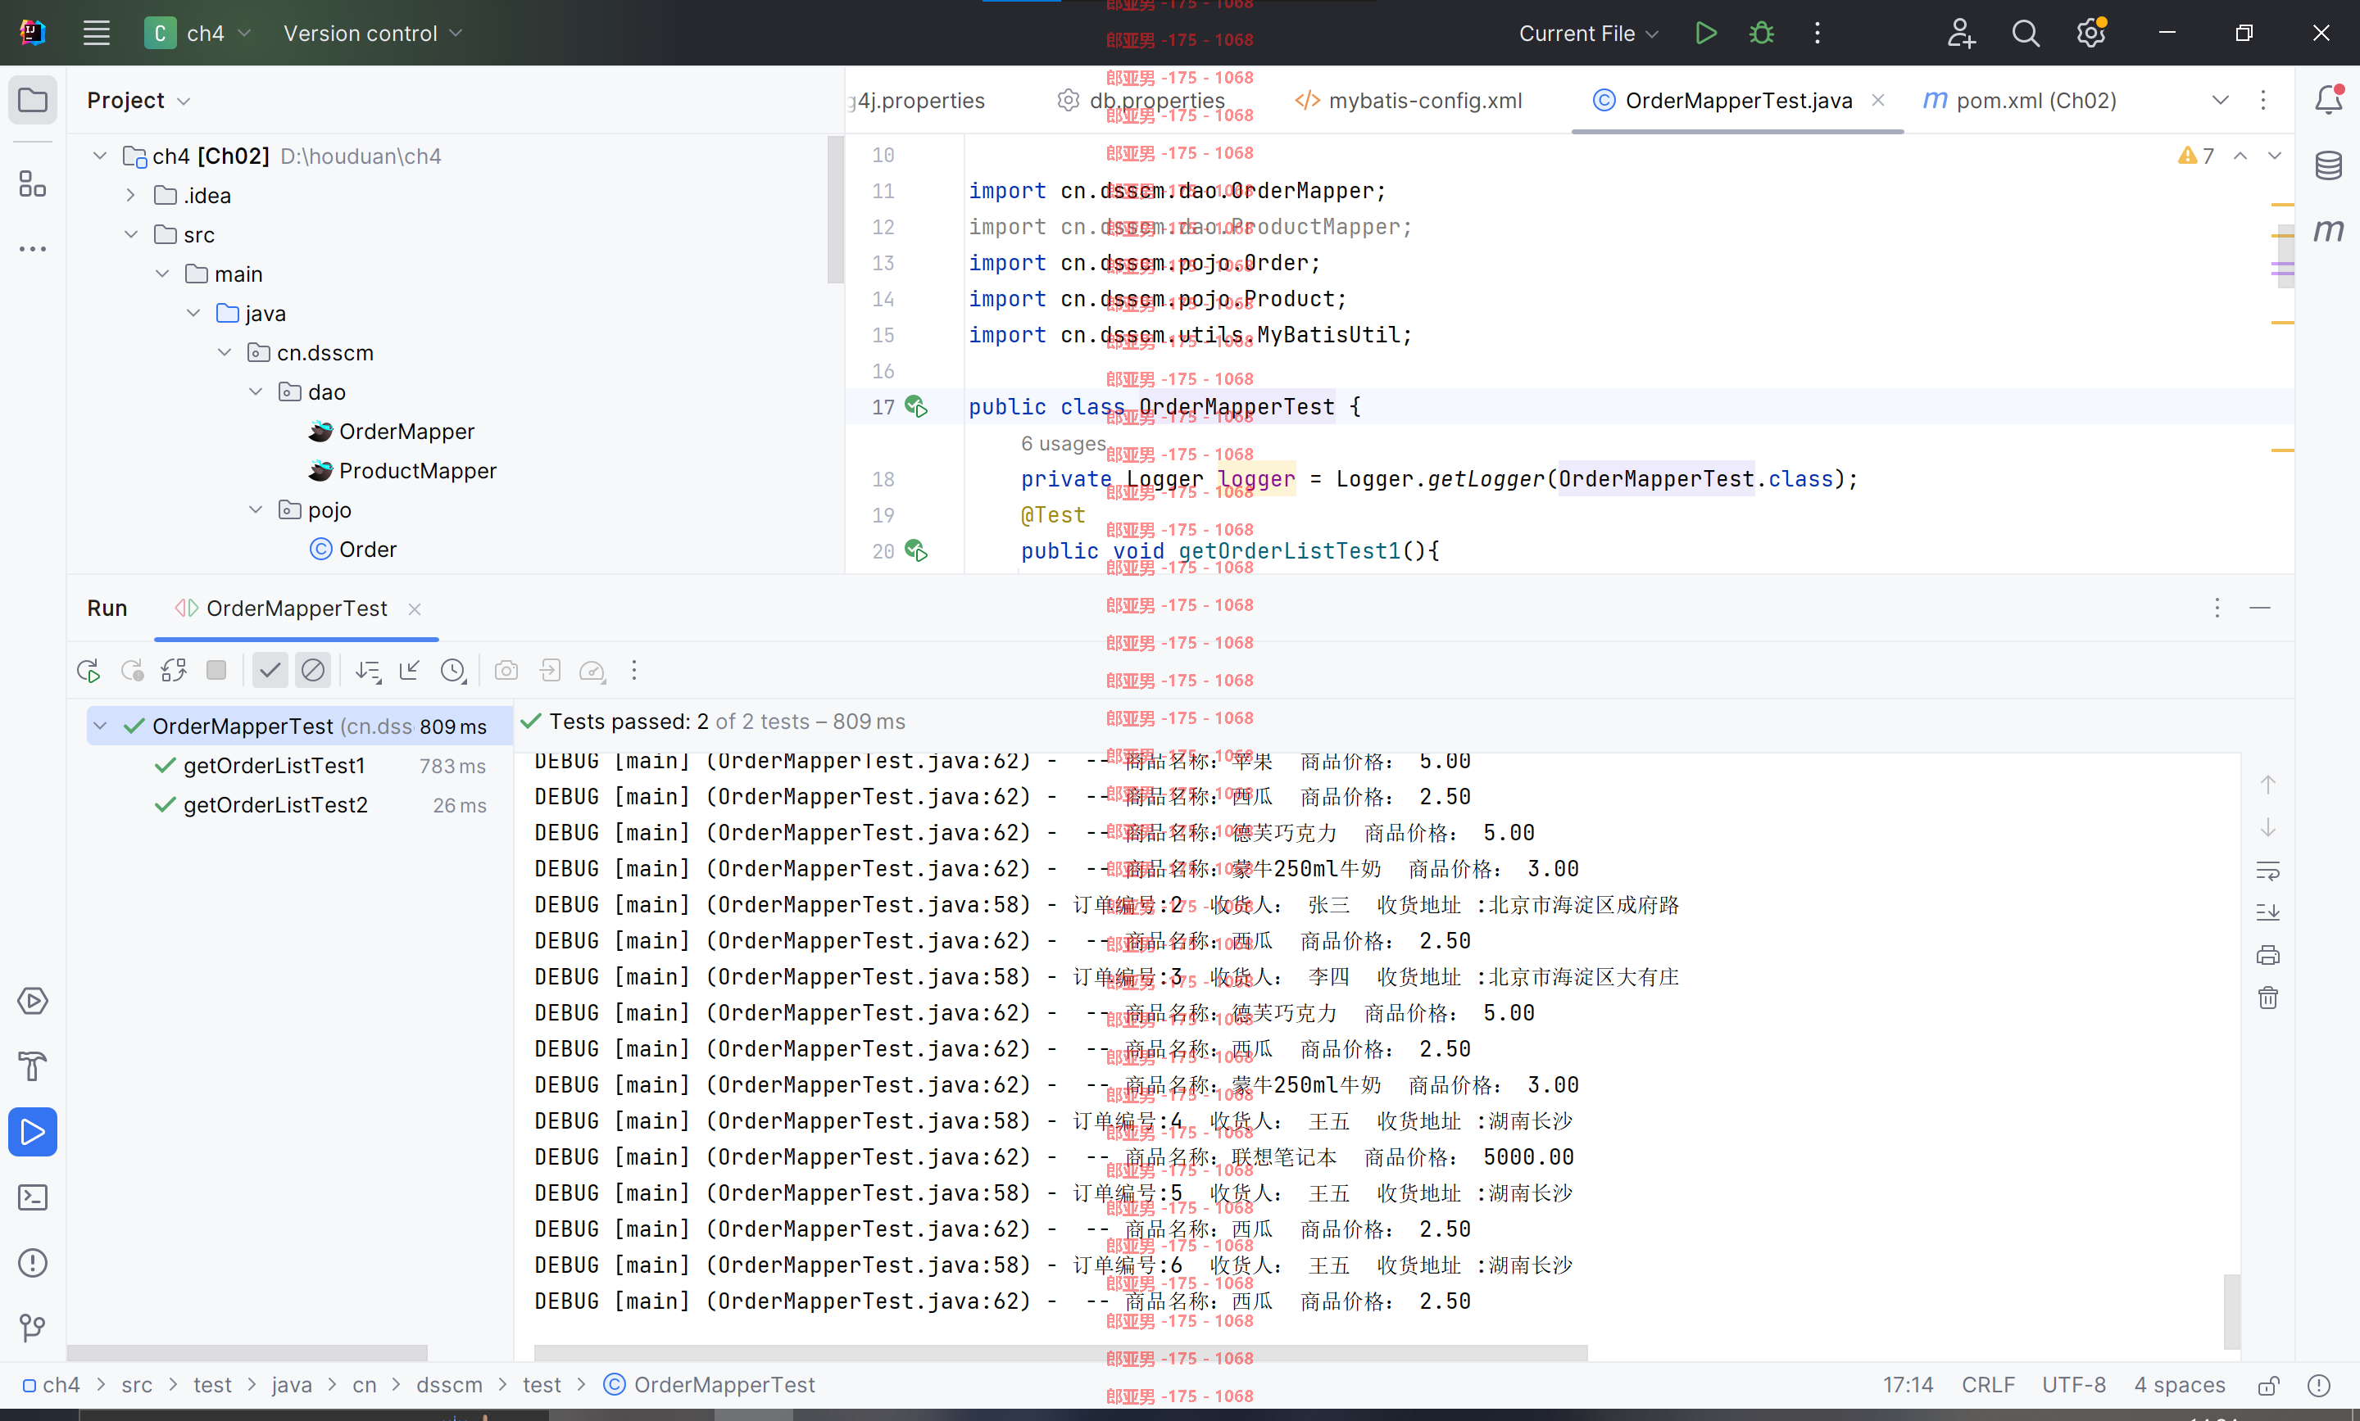Open the Problems tool window icon
The height and width of the screenshot is (1421, 2360).
(33, 1263)
